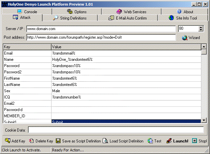Screen dimensions: 210x154
Task: Open Load Script Definition
Action: [123, 141]
